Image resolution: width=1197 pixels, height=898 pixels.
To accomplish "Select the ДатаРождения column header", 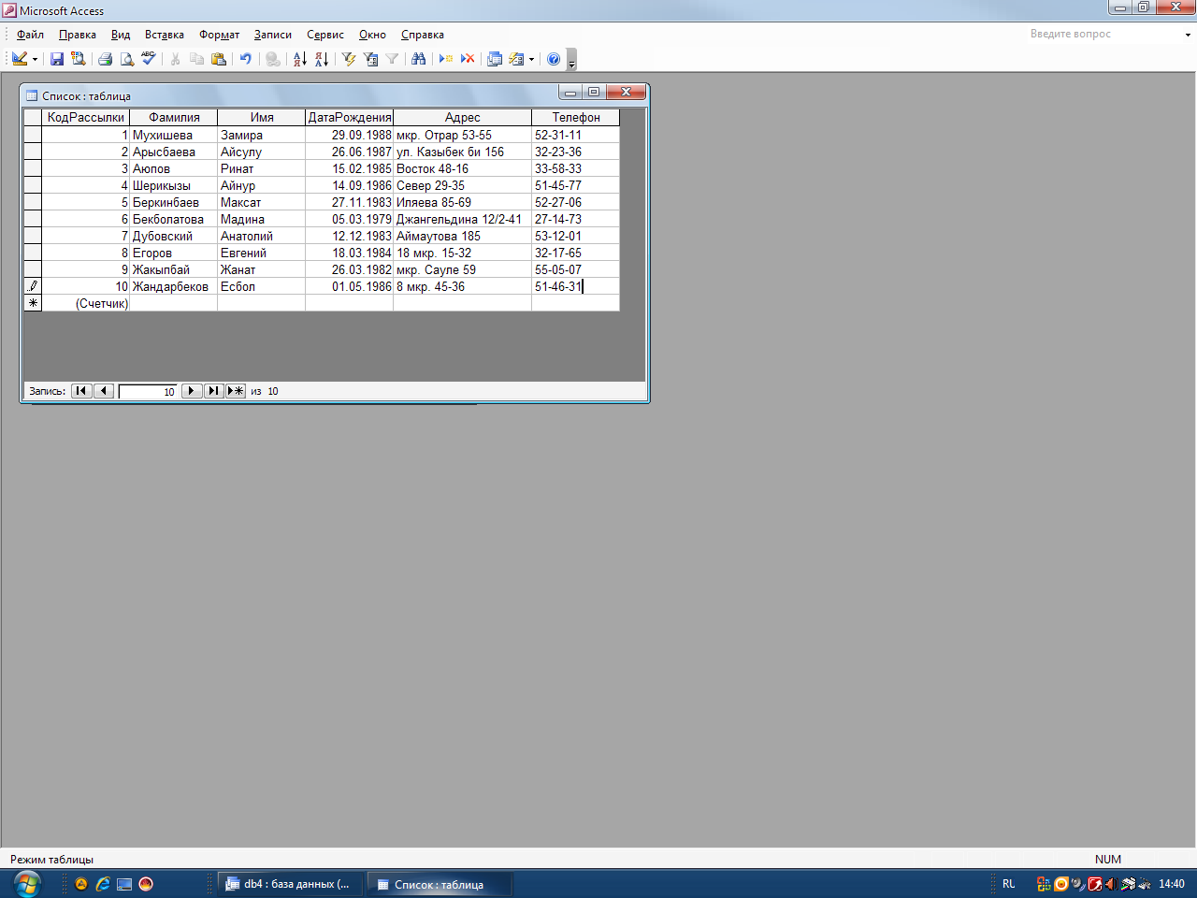I will click(x=350, y=117).
